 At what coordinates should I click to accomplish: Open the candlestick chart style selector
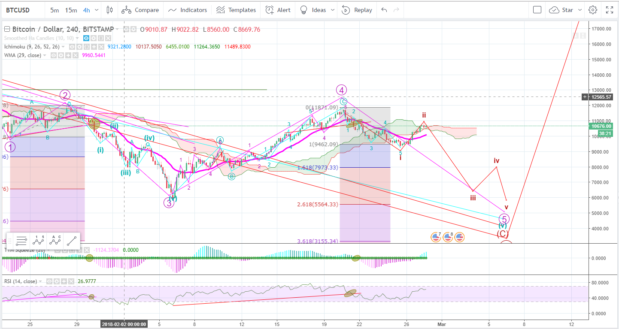click(109, 10)
